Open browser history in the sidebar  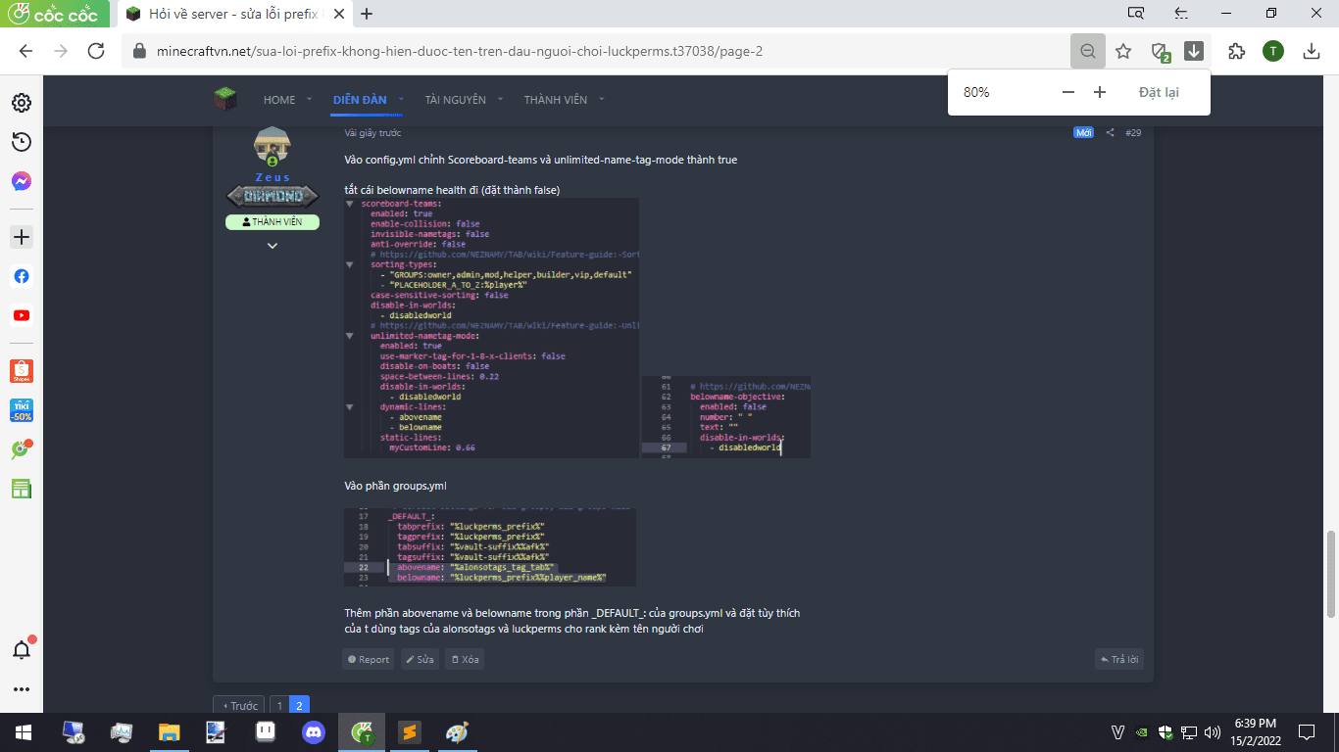coord(21,143)
